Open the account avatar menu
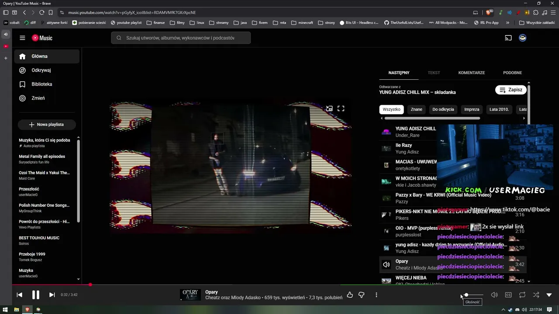The image size is (559, 314). click(x=522, y=38)
